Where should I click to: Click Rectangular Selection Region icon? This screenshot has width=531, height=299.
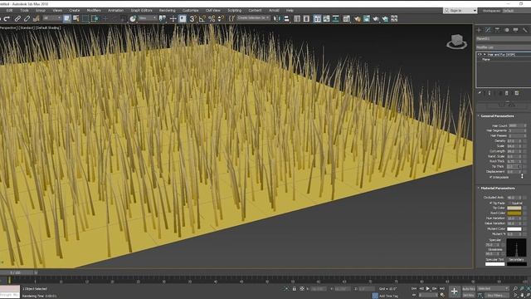(x=85, y=18)
